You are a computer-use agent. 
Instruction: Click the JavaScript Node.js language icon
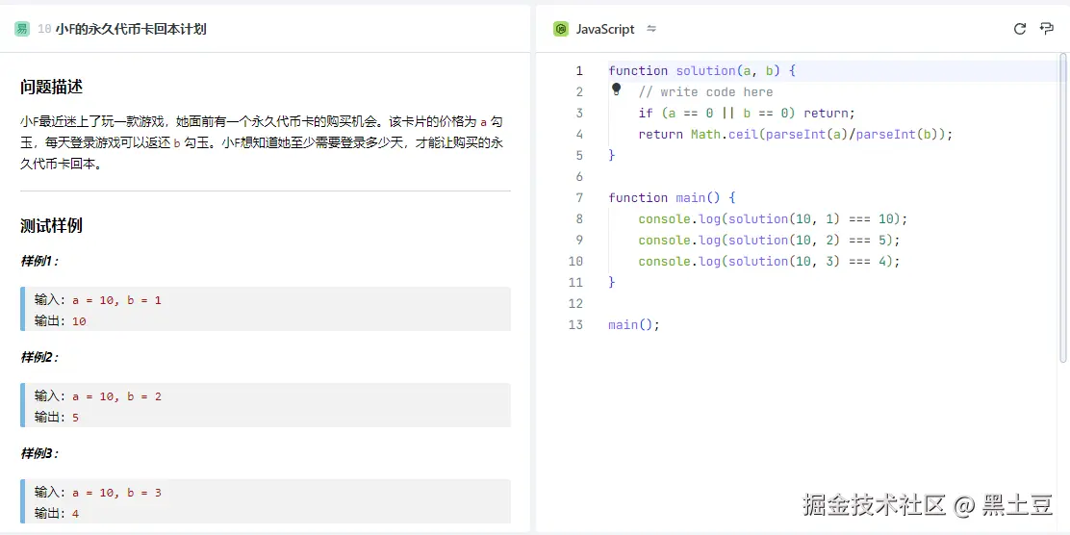pyautogui.click(x=561, y=29)
